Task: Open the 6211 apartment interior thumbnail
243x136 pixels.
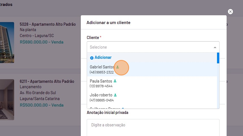Action: (7, 100)
